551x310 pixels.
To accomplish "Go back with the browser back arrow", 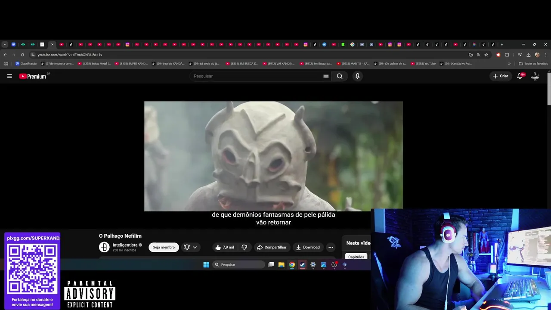I will pyautogui.click(x=5, y=55).
